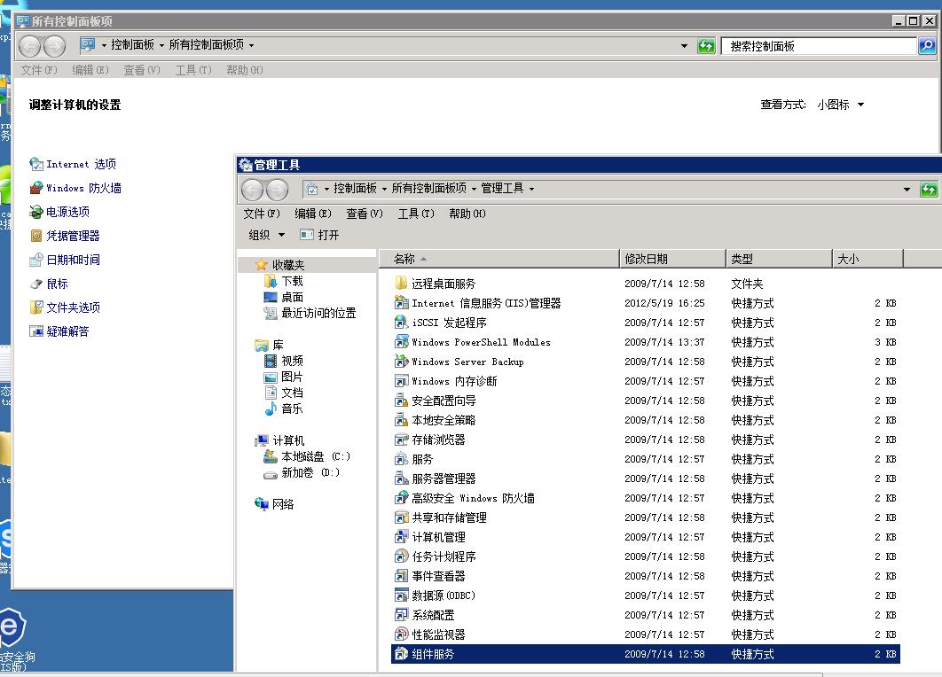Open the 查看(V) menu in 管理工具 window
Image resolution: width=942 pixels, height=677 pixels.
coord(364,214)
